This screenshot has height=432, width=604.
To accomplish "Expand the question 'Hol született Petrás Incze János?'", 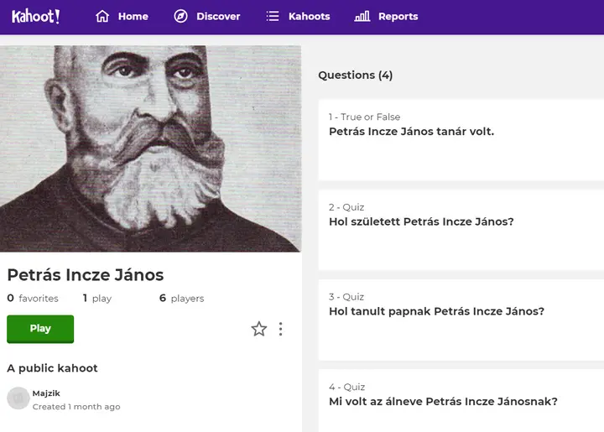I will 461,229.
